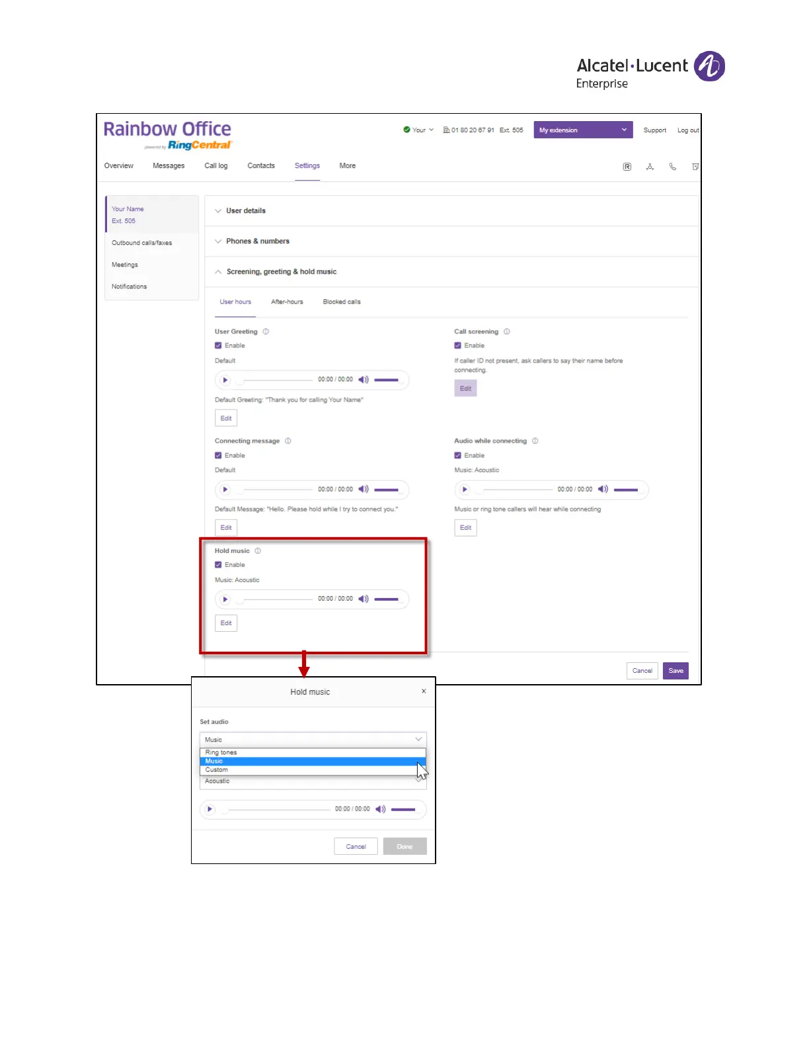
Task: Open the Set audio Music dropdown
Action: coord(313,740)
